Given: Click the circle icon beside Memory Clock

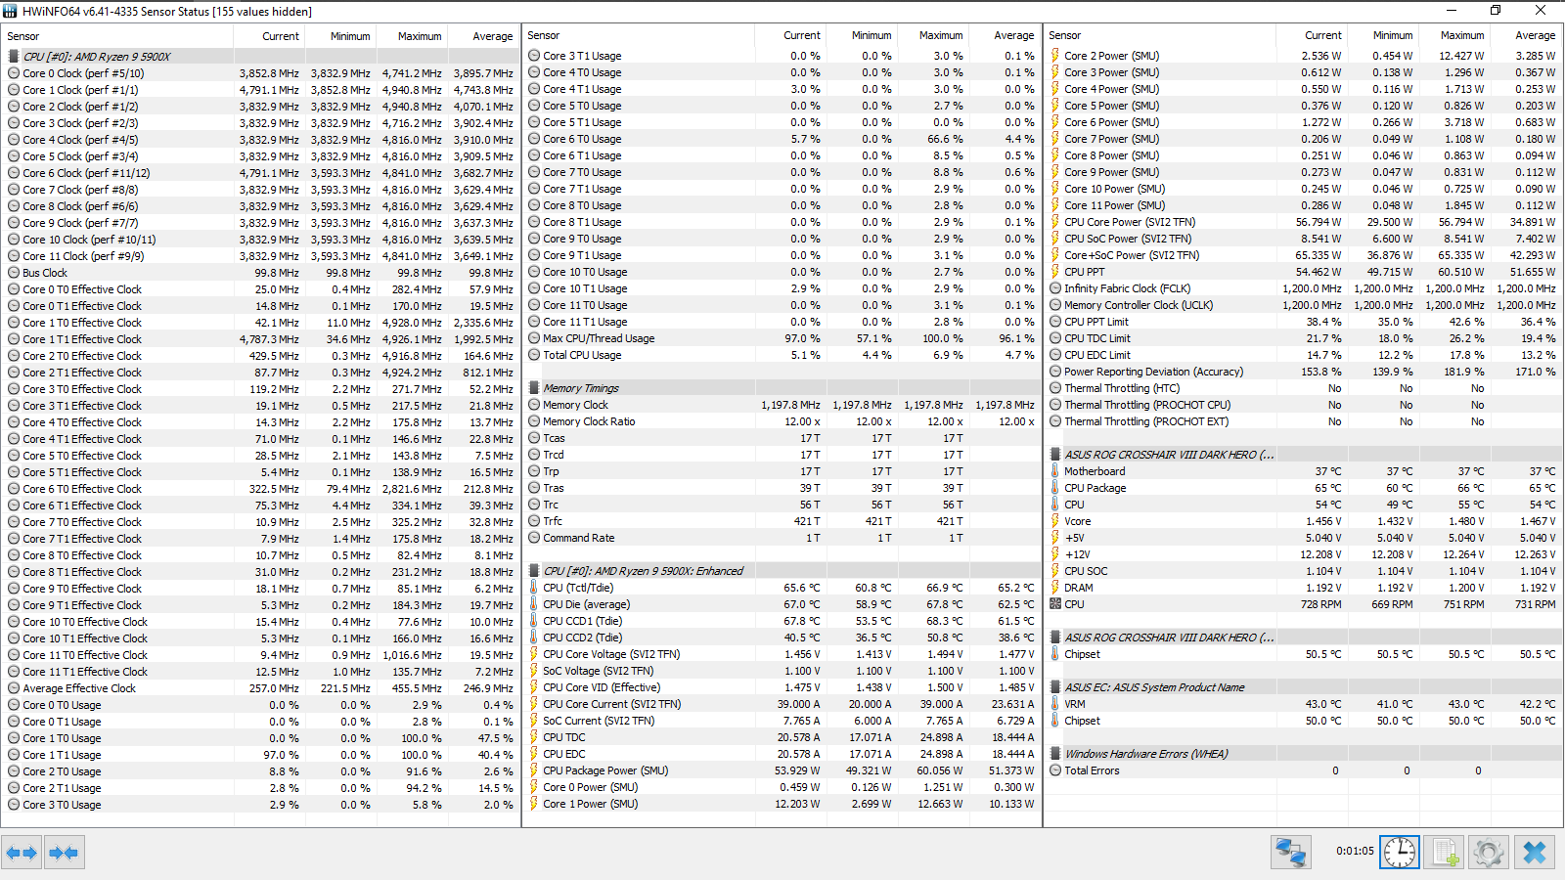Looking at the screenshot, I should [x=534, y=405].
